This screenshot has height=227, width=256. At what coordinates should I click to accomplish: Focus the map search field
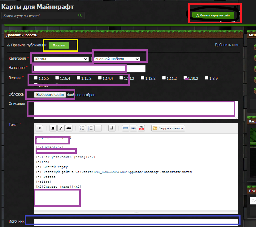(43, 16)
